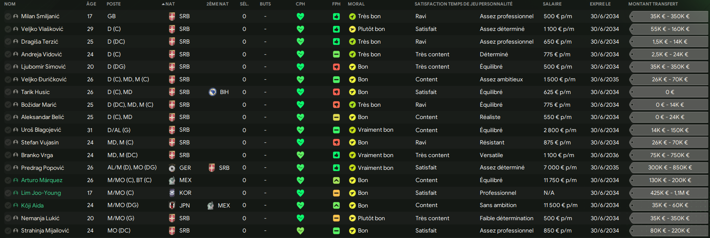This screenshot has width=710, height=238.
Task: Click the Mexico badge beside Arturo Márquez
Action: point(172,180)
